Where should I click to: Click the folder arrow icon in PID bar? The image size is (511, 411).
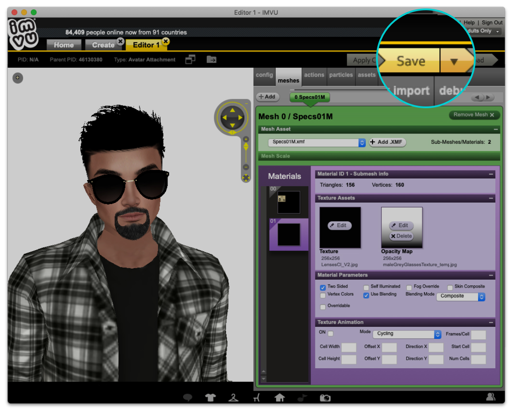coord(212,59)
